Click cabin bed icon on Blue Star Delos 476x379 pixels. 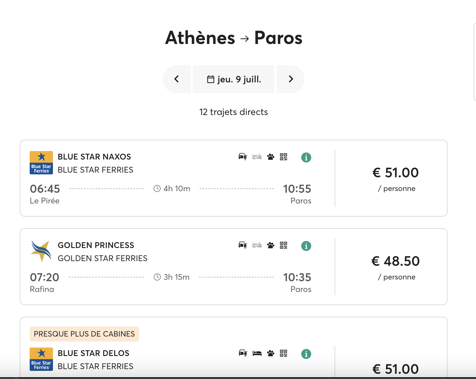pyautogui.click(x=257, y=353)
